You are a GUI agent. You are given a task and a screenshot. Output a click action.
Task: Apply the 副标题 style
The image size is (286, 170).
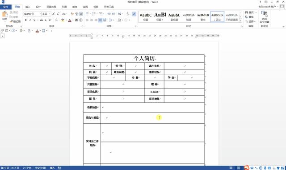tap(174, 16)
